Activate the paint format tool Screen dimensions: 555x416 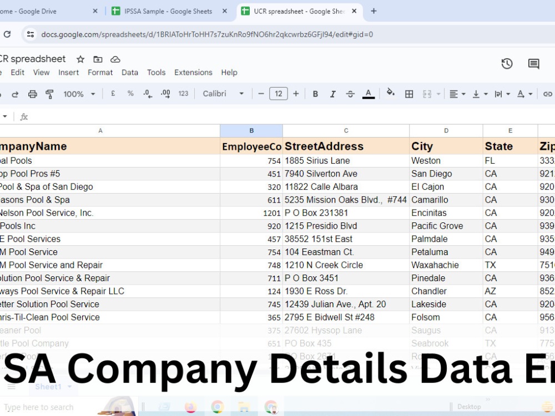click(x=49, y=94)
